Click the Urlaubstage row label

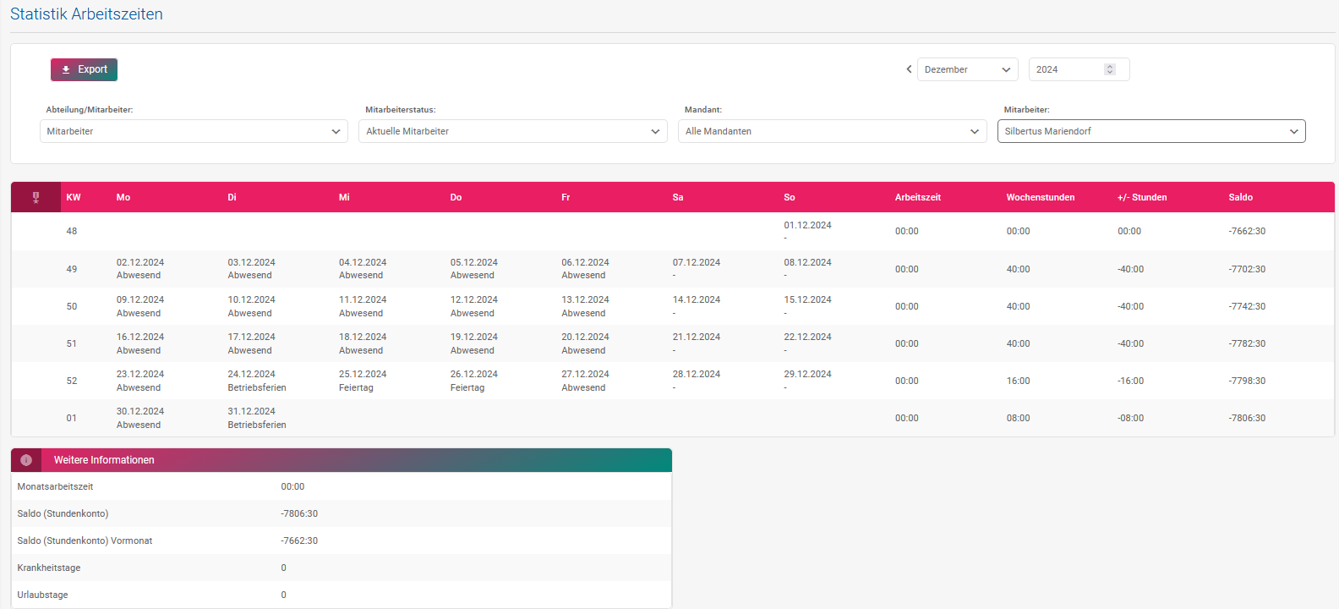(42, 595)
